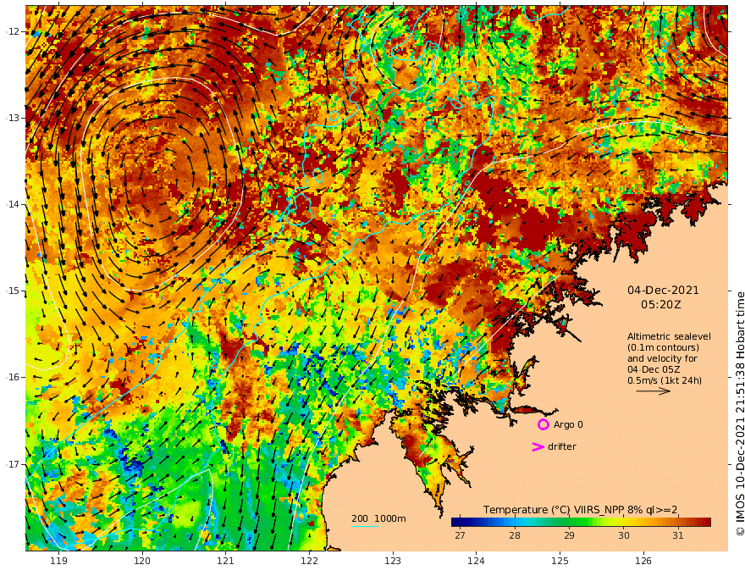Click the longitude axis label 124
This screenshot has width=745, height=576.
[x=477, y=561]
